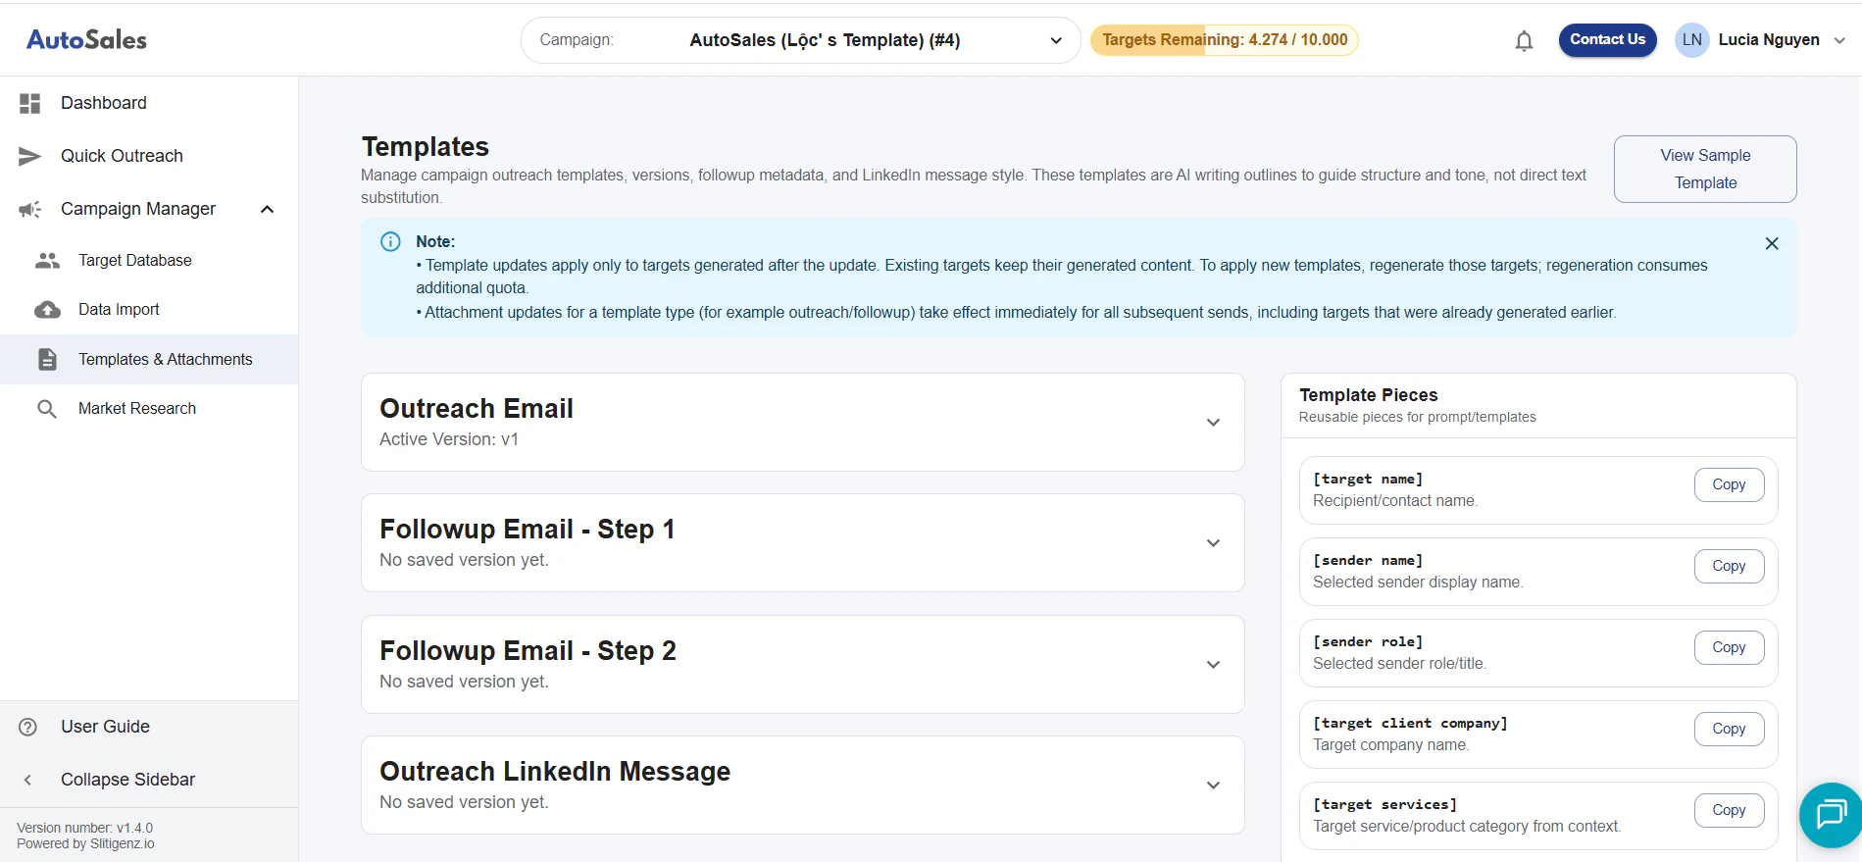Click View Sample Template button
The height and width of the screenshot is (862, 1862).
1705,169
